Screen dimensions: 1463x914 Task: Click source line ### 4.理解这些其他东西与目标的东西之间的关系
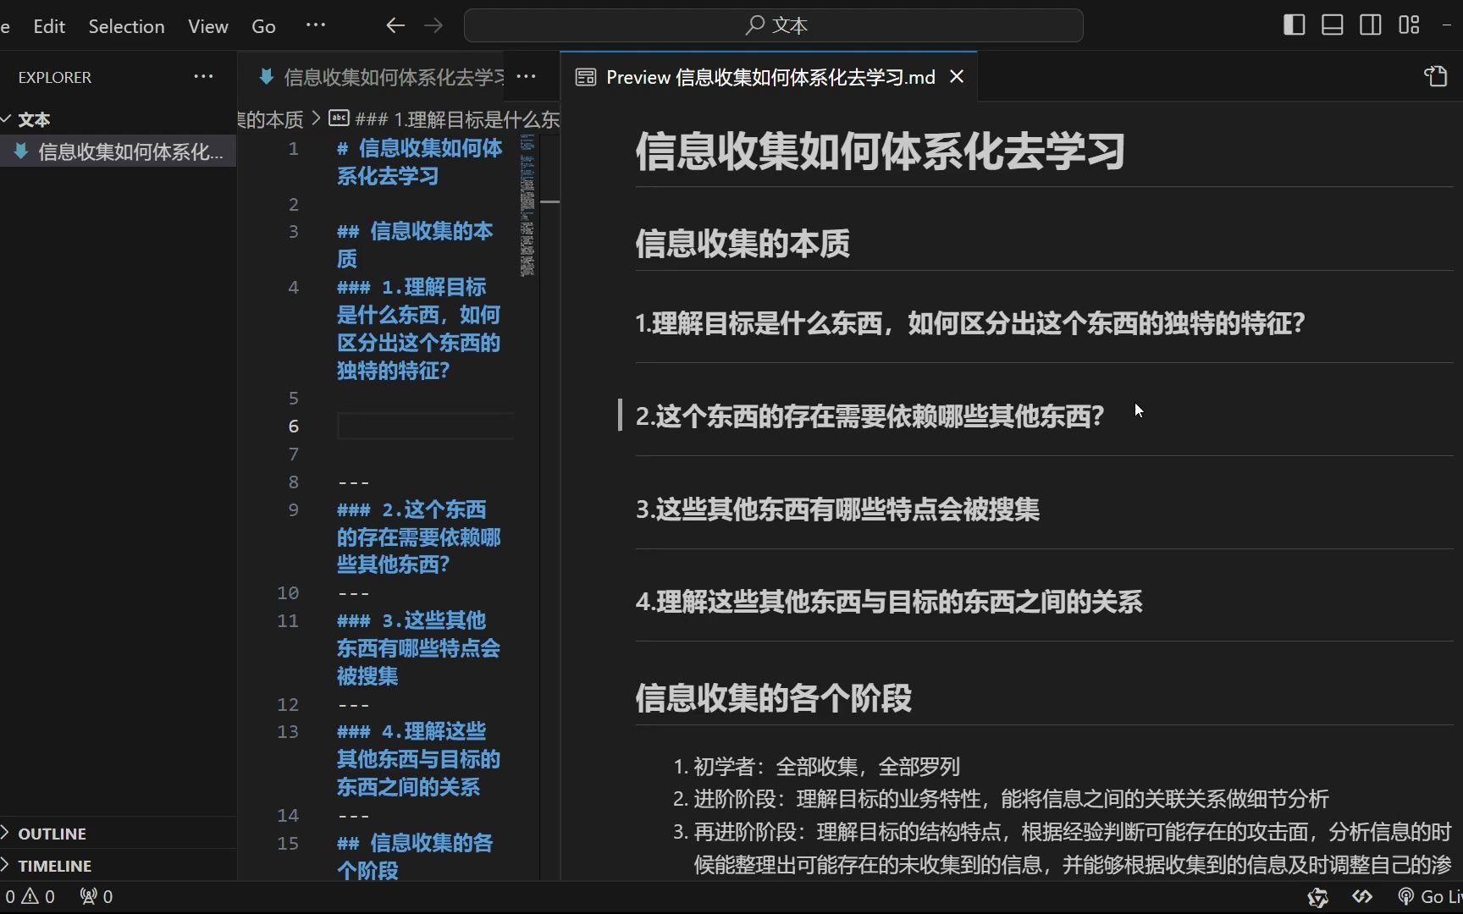tap(419, 758)
